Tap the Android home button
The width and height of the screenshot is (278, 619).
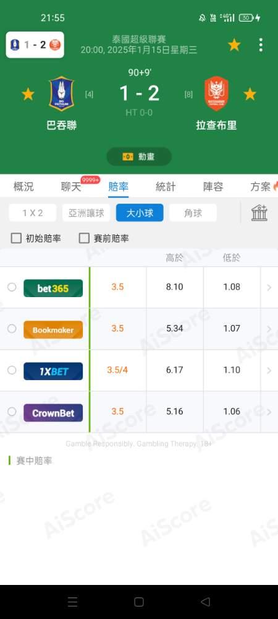(139, 602)
